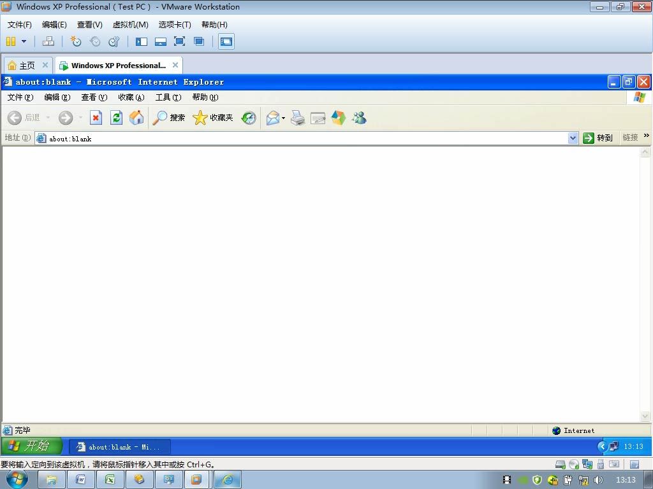Open Internet Explorer 帮助(H) menu
Viewport: 653px width, 489px height.
[205, 97]
